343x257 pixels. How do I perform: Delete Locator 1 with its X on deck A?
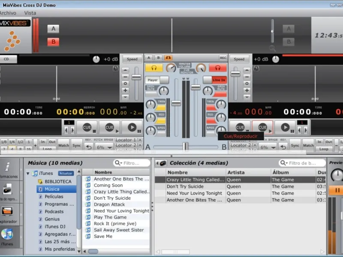(x=140, y=140)
